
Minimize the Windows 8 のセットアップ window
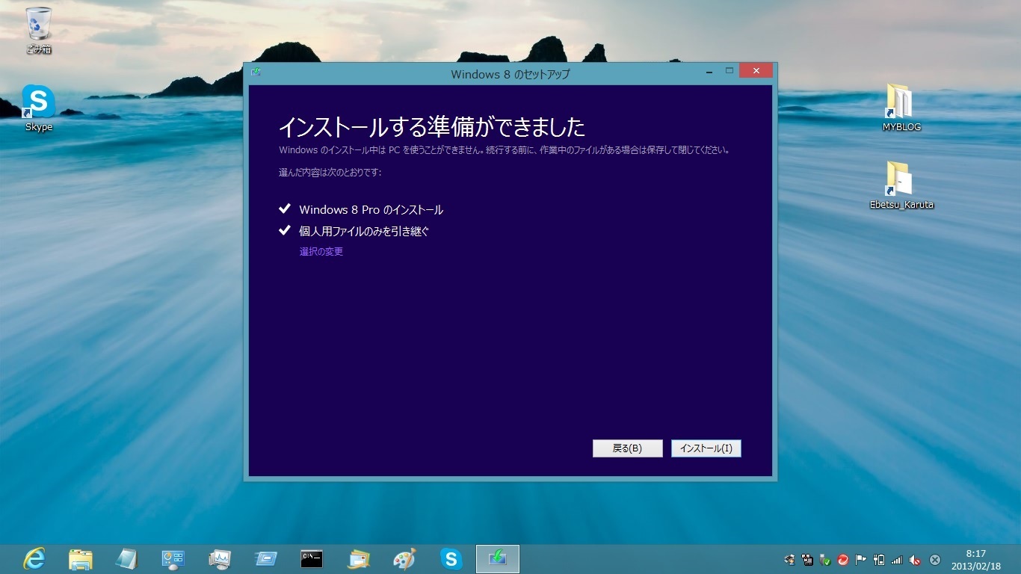click(708, 71)
